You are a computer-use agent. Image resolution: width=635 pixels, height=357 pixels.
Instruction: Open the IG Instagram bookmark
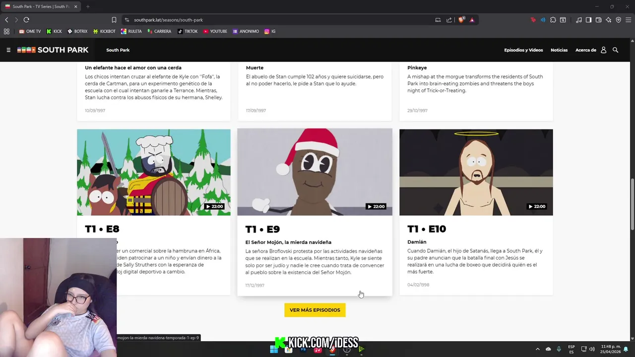[270, 31]
